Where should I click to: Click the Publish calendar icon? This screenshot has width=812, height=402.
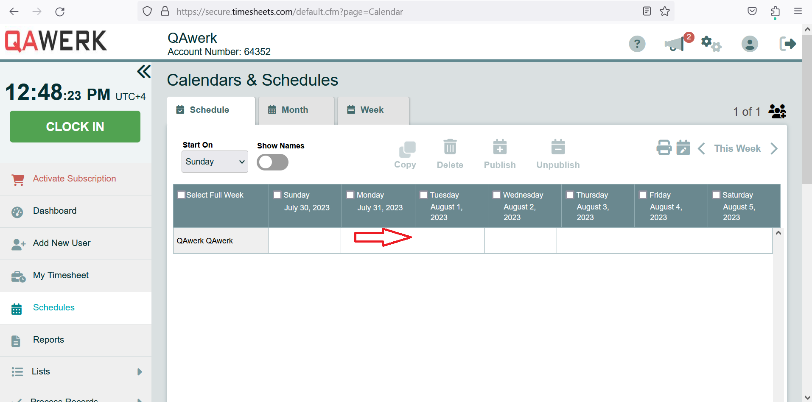(x=500, y=147)
